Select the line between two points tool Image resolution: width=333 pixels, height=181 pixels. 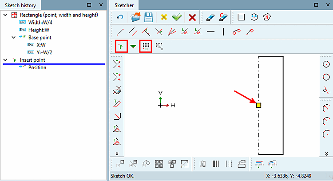pos(120,32)
